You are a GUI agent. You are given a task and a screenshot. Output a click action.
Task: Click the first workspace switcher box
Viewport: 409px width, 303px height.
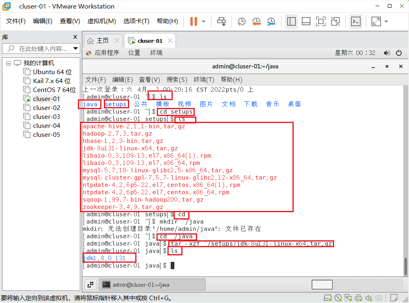click(x=322, y=285)
